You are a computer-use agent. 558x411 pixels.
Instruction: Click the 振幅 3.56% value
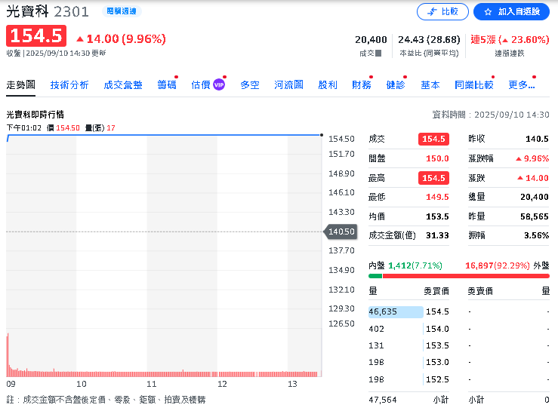pos(537,235)
